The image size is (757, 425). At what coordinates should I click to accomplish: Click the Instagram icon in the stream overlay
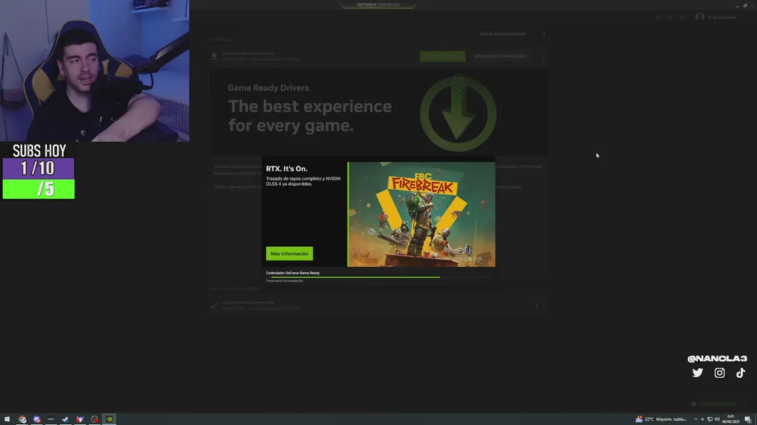pos(719,372)
